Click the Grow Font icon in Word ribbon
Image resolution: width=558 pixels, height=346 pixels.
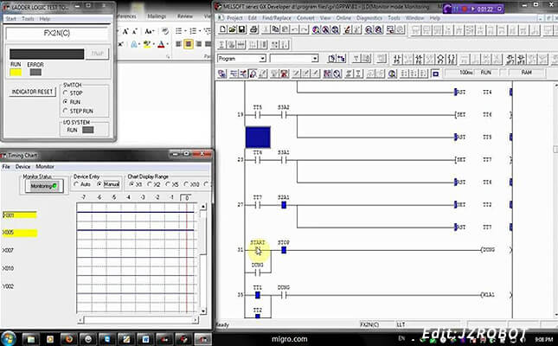pos(125,32)
